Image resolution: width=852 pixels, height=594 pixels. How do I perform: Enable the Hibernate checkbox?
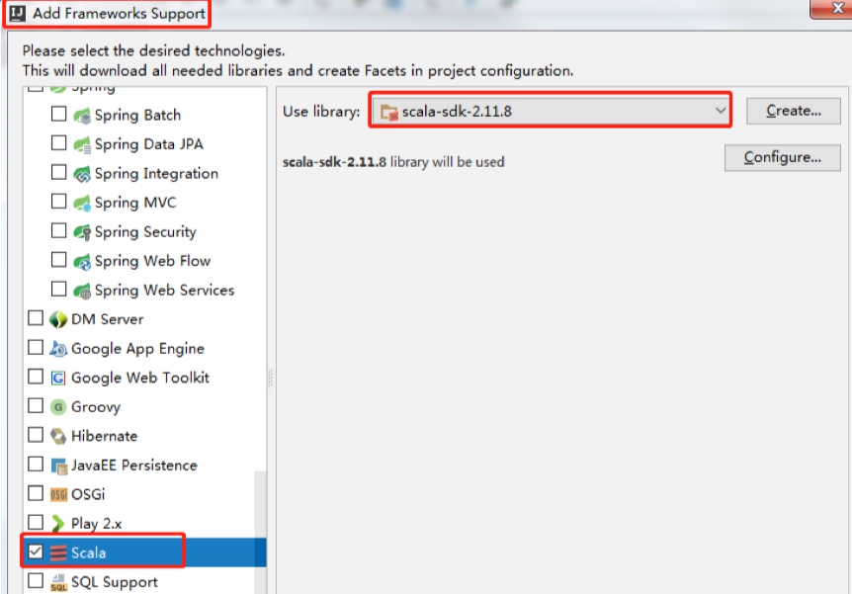[36, 435]
